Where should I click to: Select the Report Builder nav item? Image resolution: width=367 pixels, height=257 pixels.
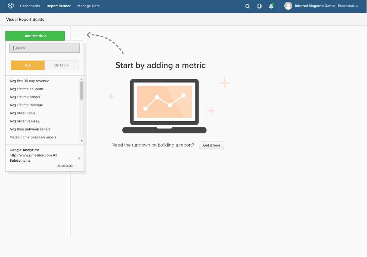point(58,6)
